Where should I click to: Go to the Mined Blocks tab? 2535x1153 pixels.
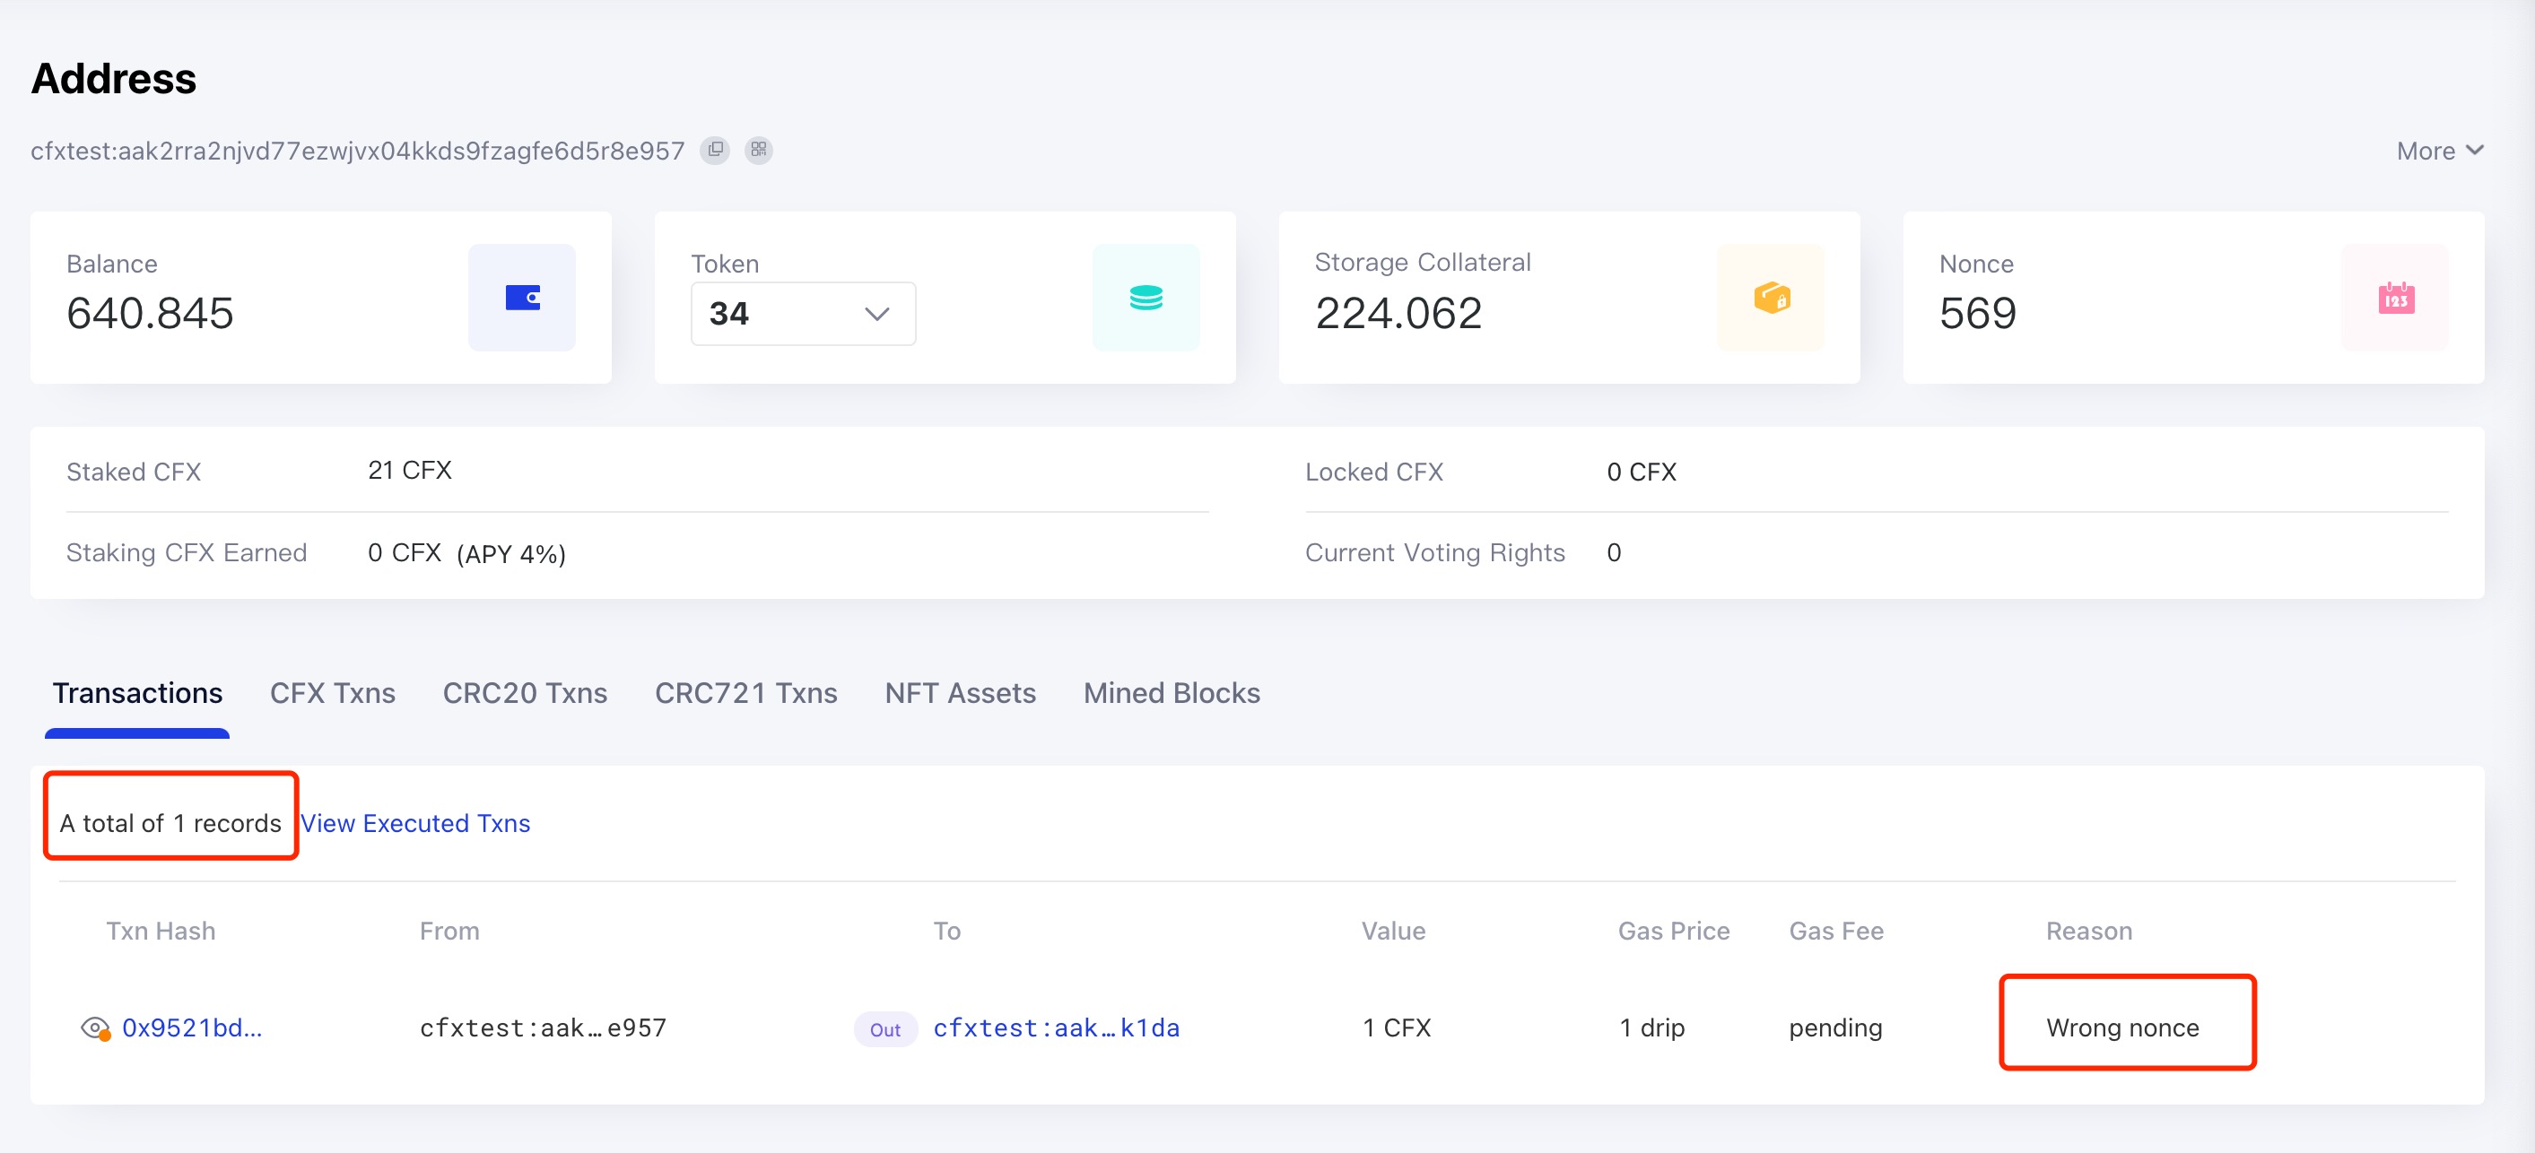click(x=1171, y=694)
